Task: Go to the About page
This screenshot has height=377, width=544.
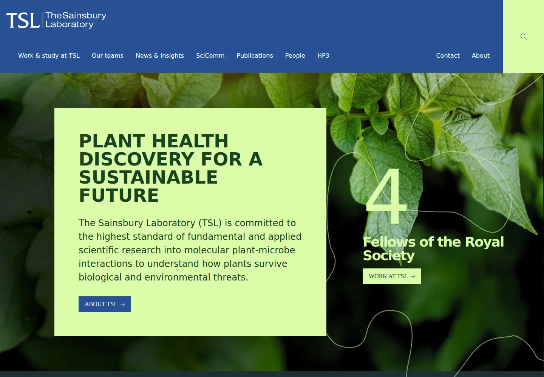Action: click(x=481, y=55)
